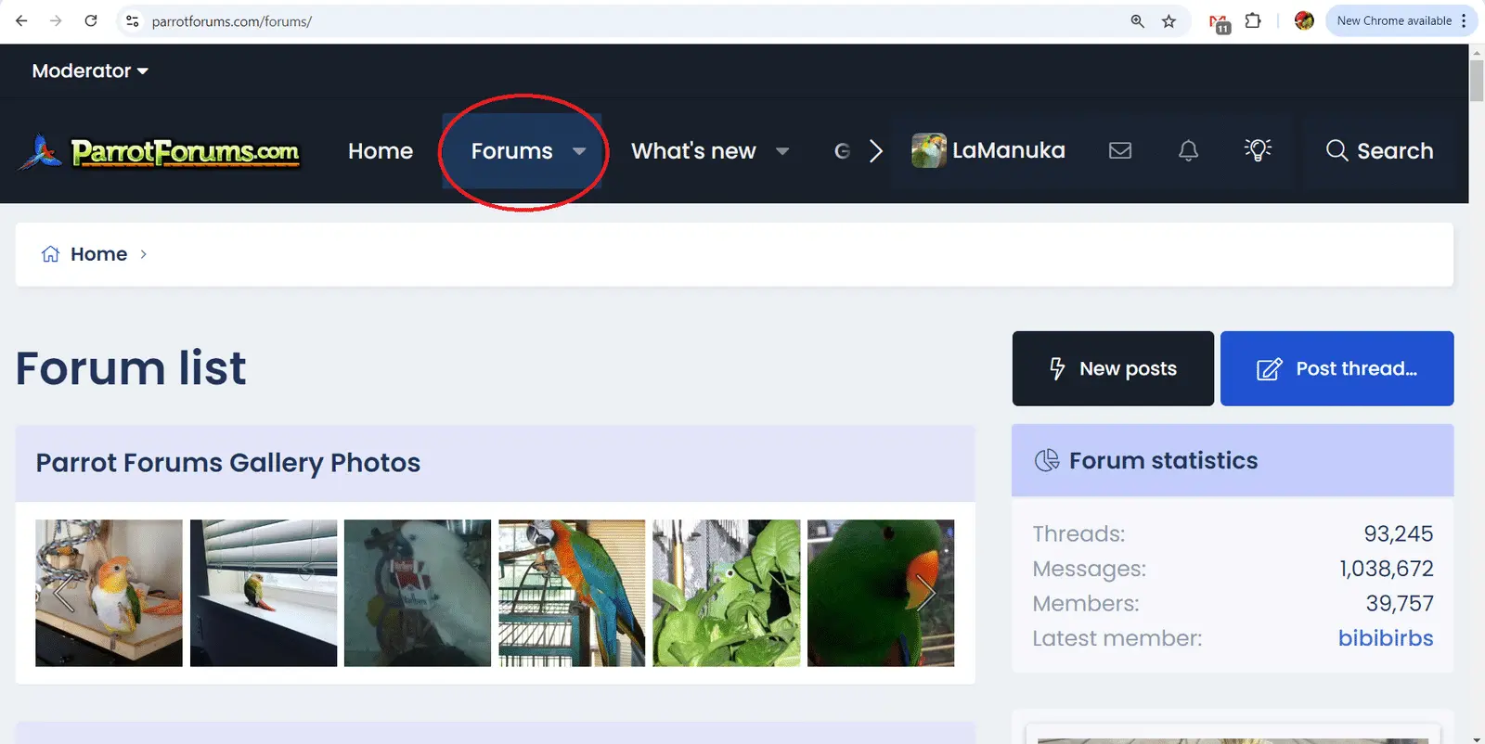Click the Post thread button

(1336, 368)
